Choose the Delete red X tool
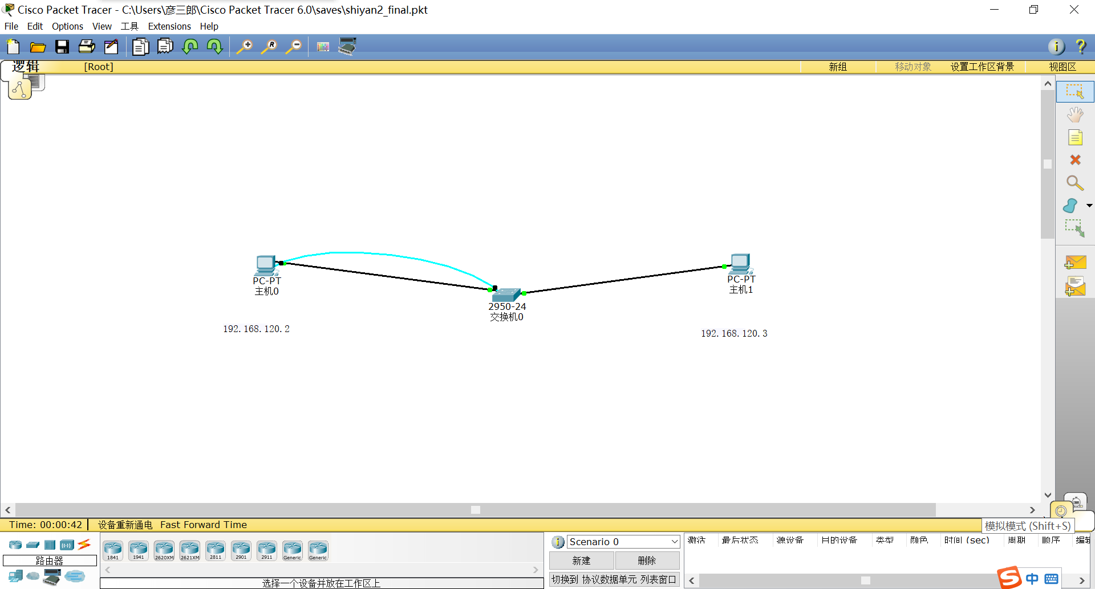The width and height of the screenshot is (1095, 589). 1075,160
